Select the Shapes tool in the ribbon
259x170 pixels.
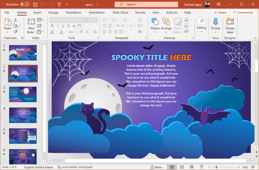[x=155, y=24]
